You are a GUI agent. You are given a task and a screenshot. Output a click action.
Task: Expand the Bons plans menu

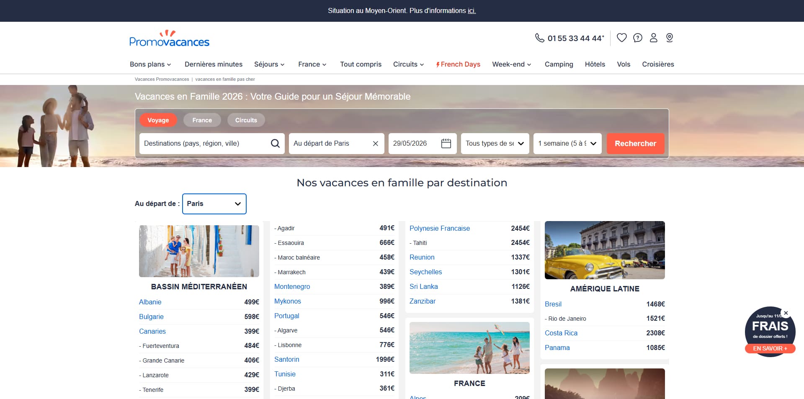(150, 64)
